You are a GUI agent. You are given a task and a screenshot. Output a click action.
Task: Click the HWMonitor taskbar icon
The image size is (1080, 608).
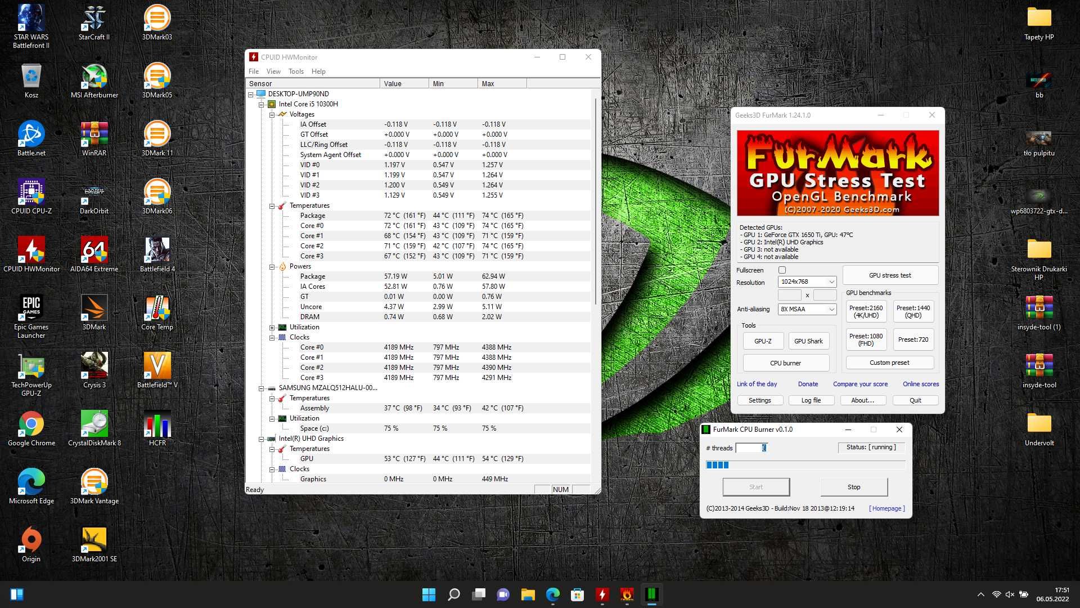(602, 594)
